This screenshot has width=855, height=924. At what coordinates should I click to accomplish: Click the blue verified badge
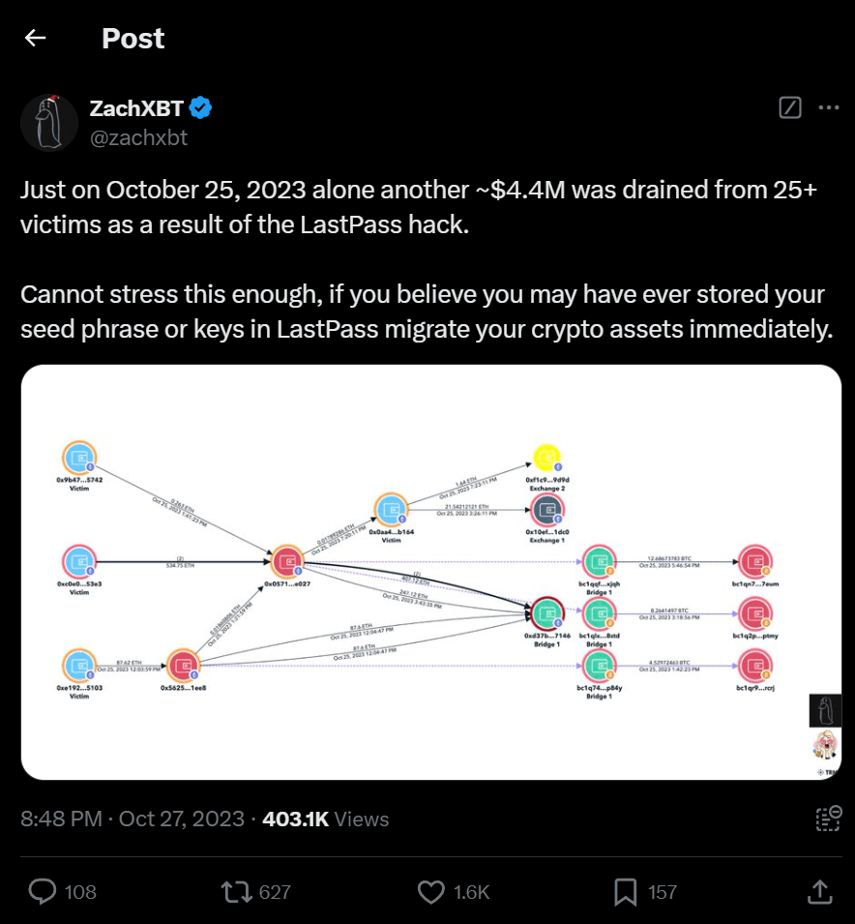tap(200, 108)
